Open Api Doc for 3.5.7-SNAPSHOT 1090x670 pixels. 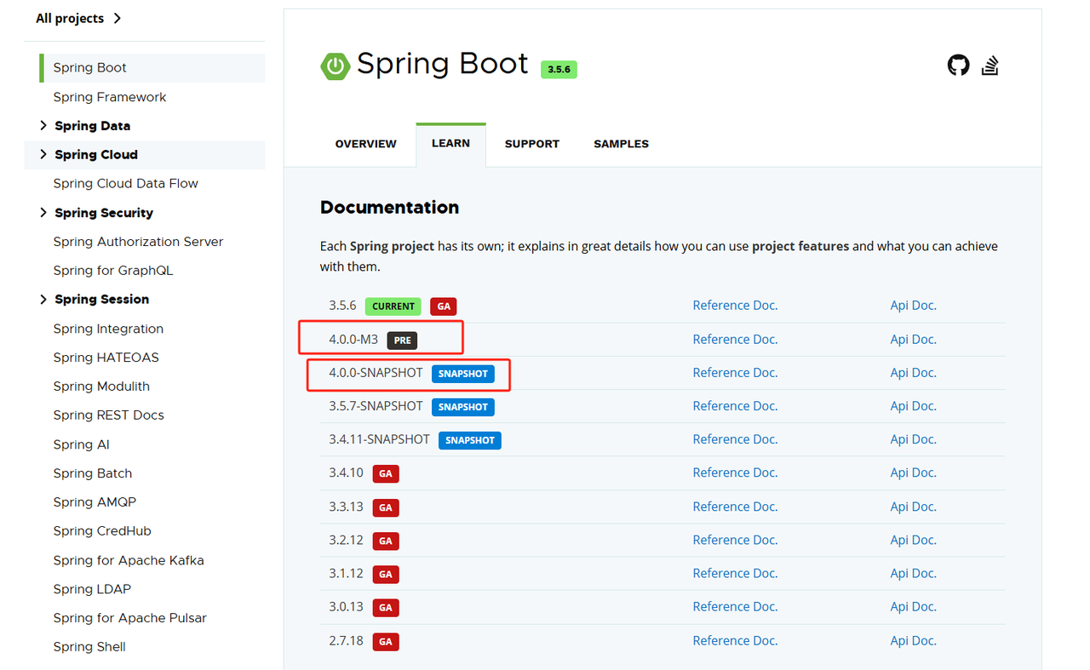[913, 405]
